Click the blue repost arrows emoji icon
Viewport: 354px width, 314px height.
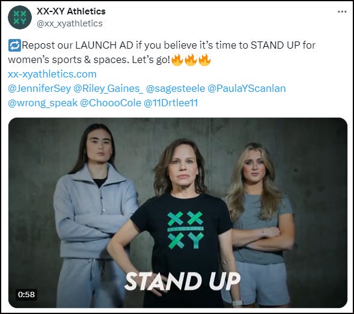coord(14,46)
